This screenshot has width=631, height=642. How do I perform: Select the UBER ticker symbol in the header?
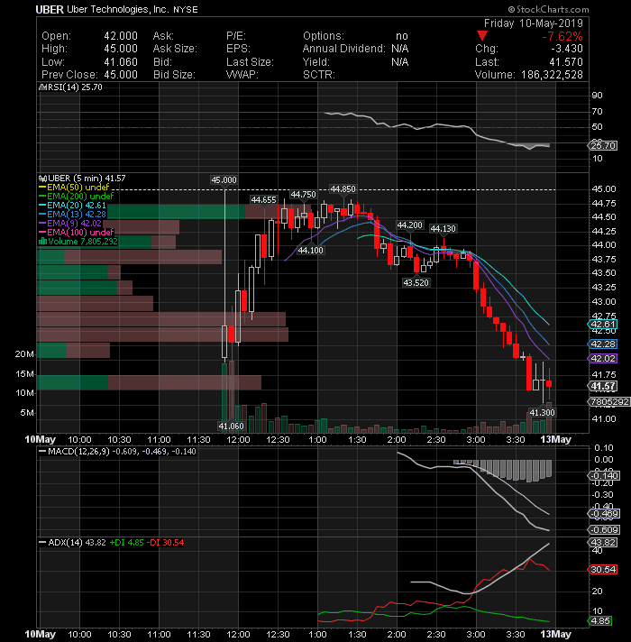pyautogui.click(x=50, y=9)
